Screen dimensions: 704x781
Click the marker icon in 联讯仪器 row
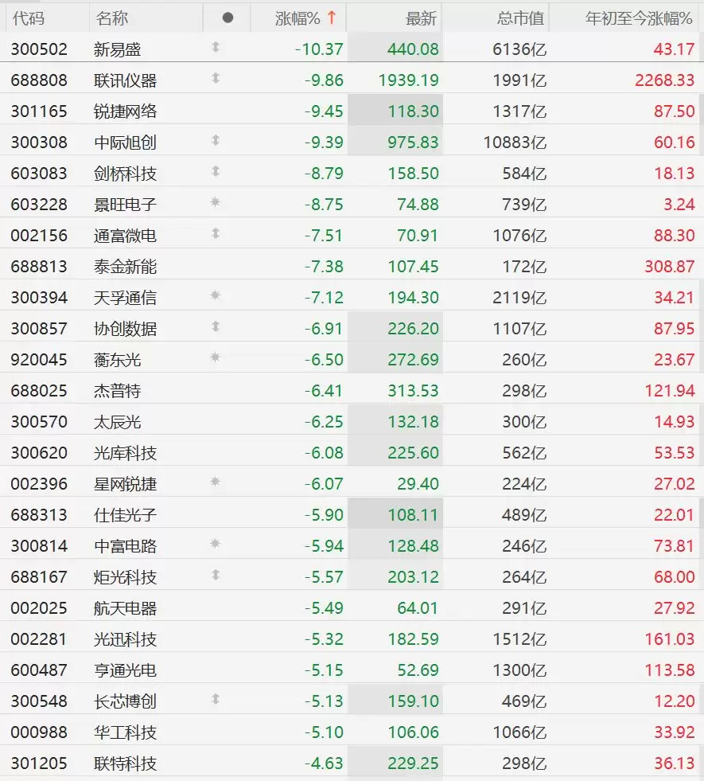coord(216,78)
